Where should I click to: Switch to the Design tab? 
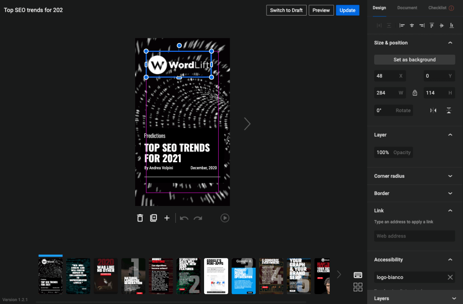point(379,8)
